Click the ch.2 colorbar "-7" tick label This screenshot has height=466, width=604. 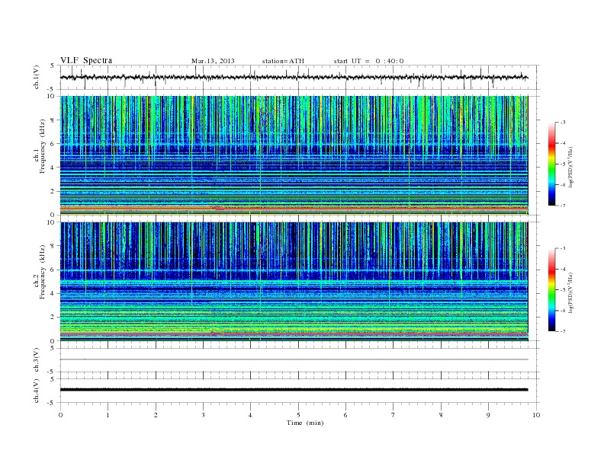tap(562, 331)
